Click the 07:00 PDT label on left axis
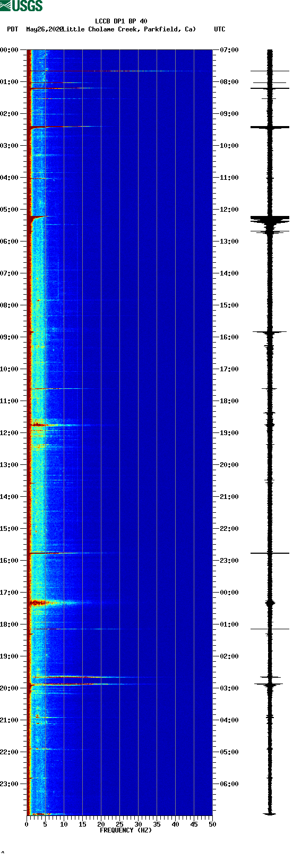 10,273
